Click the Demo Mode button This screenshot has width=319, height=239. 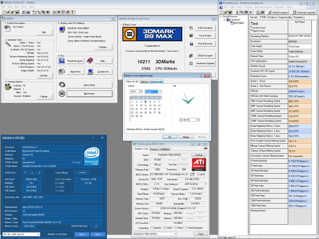(89, 85)
